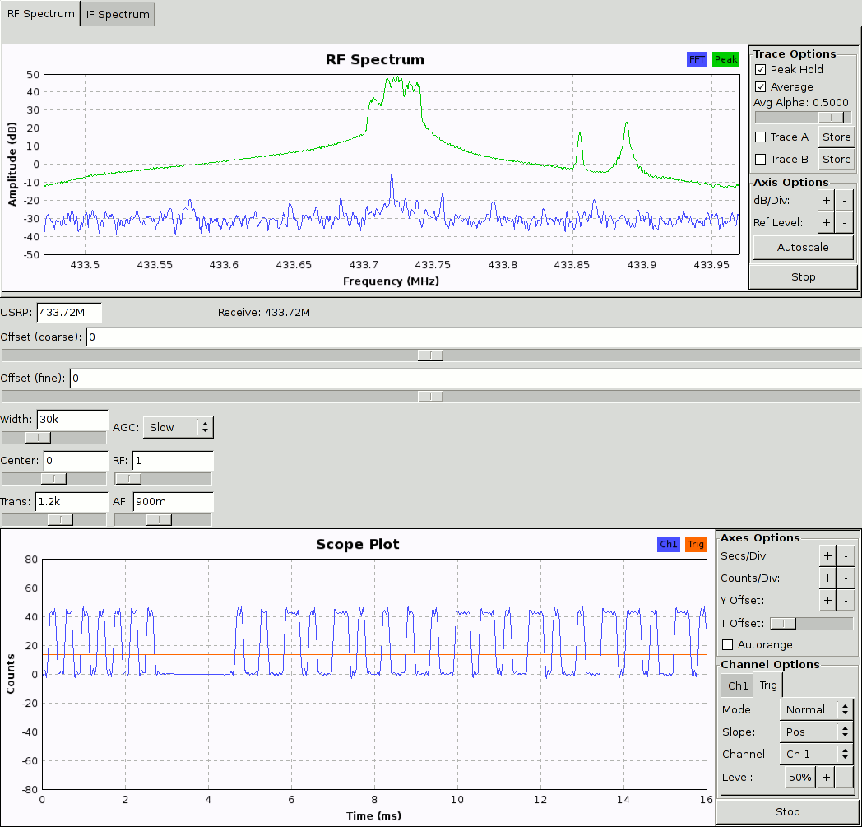Open the AGC Slow dropdown
This screenshot has width=862, height=827.
pyautogui.click(x=178, y=427)
